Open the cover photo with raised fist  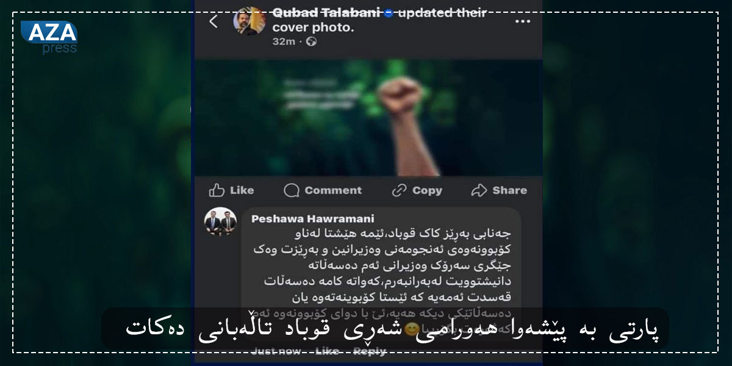click(367, 117)
